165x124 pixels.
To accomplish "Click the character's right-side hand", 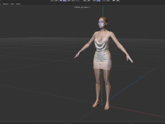I will (130, 59).
